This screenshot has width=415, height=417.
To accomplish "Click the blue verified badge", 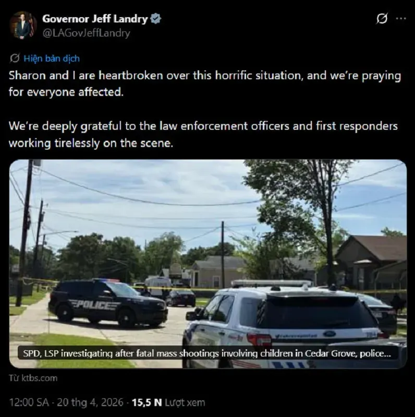I will (x=155, y=19).
